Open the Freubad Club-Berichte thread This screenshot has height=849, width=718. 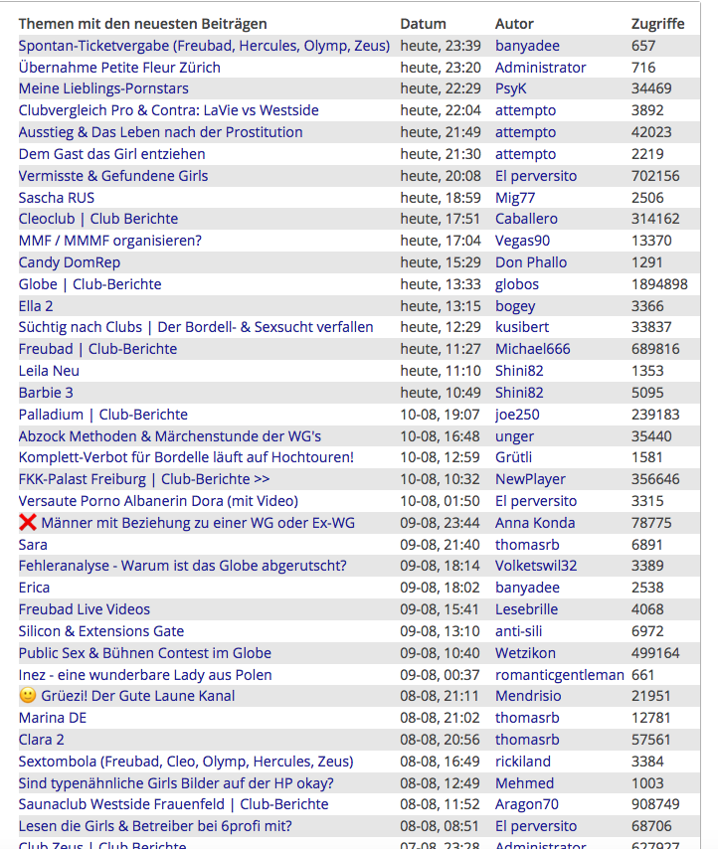[x=97, y=349]
